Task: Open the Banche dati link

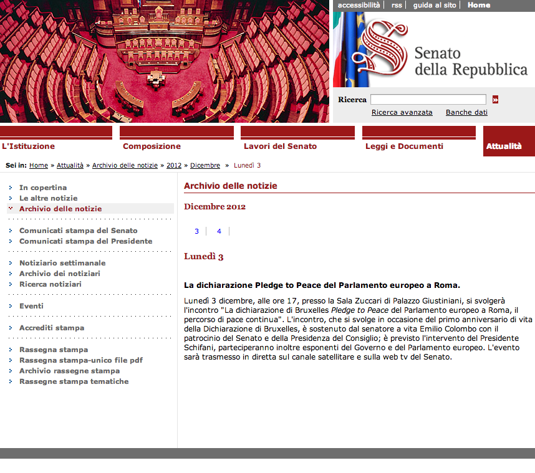Action: pyautogui.click(x=466, y=113)
